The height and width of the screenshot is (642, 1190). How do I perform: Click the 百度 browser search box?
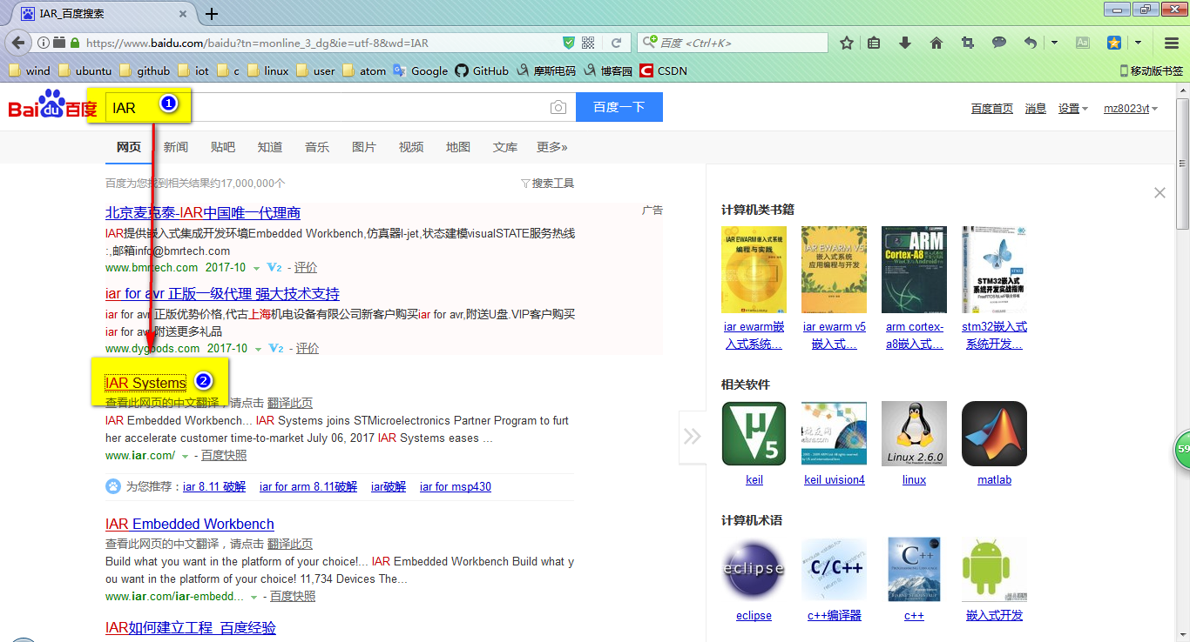point(733,43)
